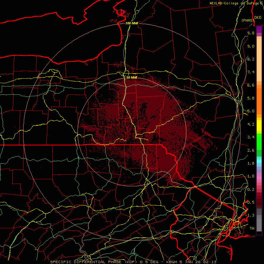This screenshot has width=264, height=264.
Task: Pick the cyan segment of the color scale
Action: (x=259, y=161)
